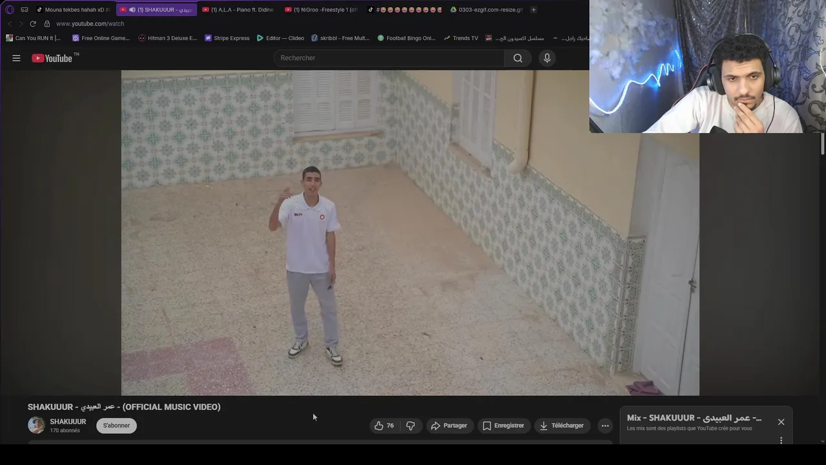Switch to Mouna tekbes hahah tab
The width and height of the screenshot is (826, 465).
tap(73, 10)
